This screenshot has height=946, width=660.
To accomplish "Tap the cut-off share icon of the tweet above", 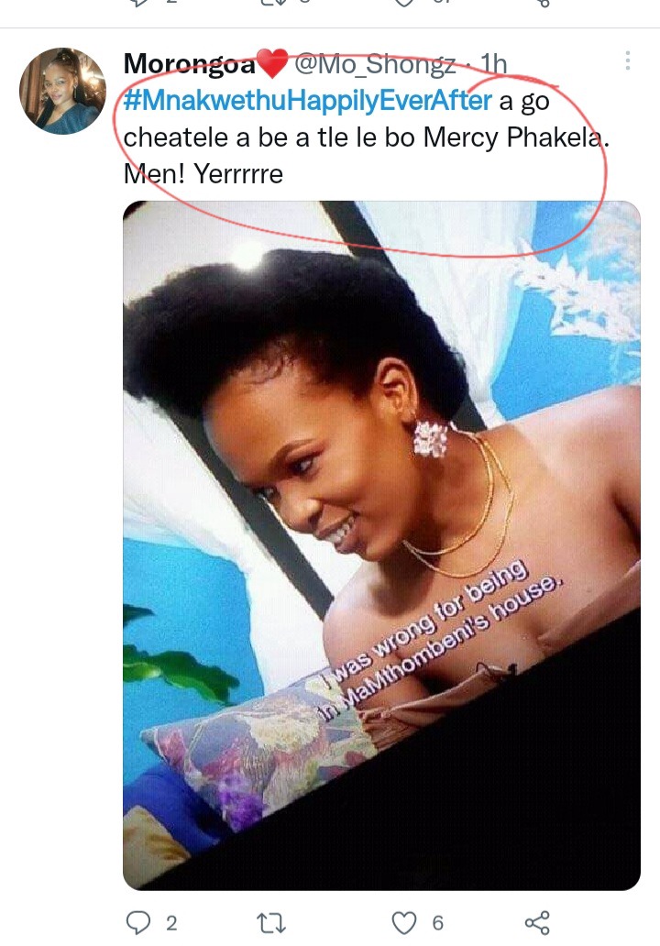I will click(x=543, y=3).
